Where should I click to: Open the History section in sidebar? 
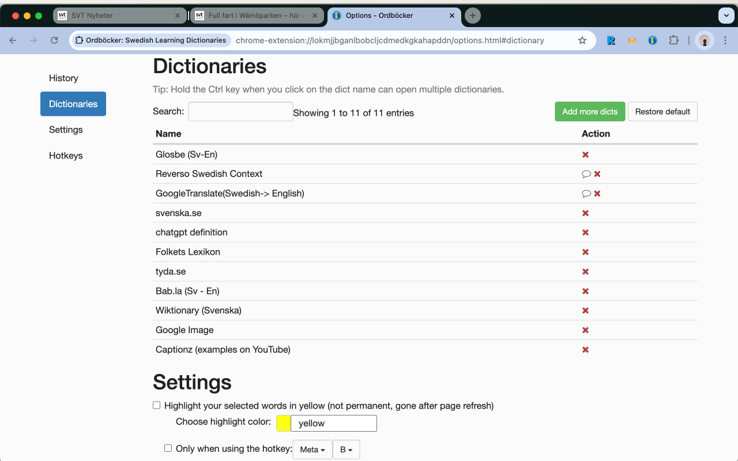[x=63, y=78]
